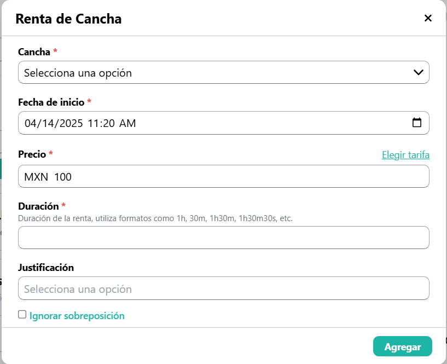Click the Duración field label

click(38, 206)
